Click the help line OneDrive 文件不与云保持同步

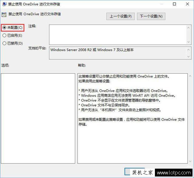(104, 105)
